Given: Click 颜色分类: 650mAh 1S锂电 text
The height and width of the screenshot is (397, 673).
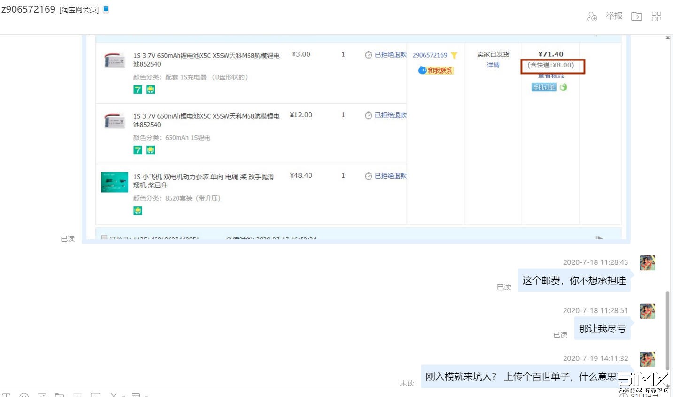Looking at the screenshot, I should (x=172, y=138).
